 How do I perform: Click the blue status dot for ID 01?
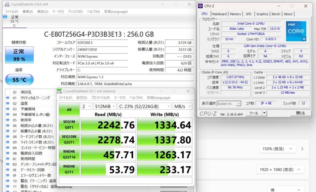(x=8, y=98)
